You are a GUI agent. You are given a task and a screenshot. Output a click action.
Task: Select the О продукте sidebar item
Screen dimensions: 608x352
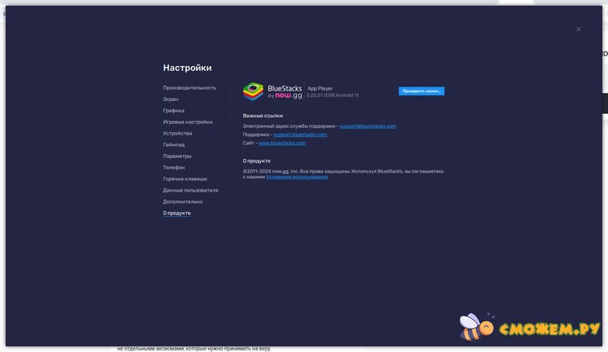177,213
